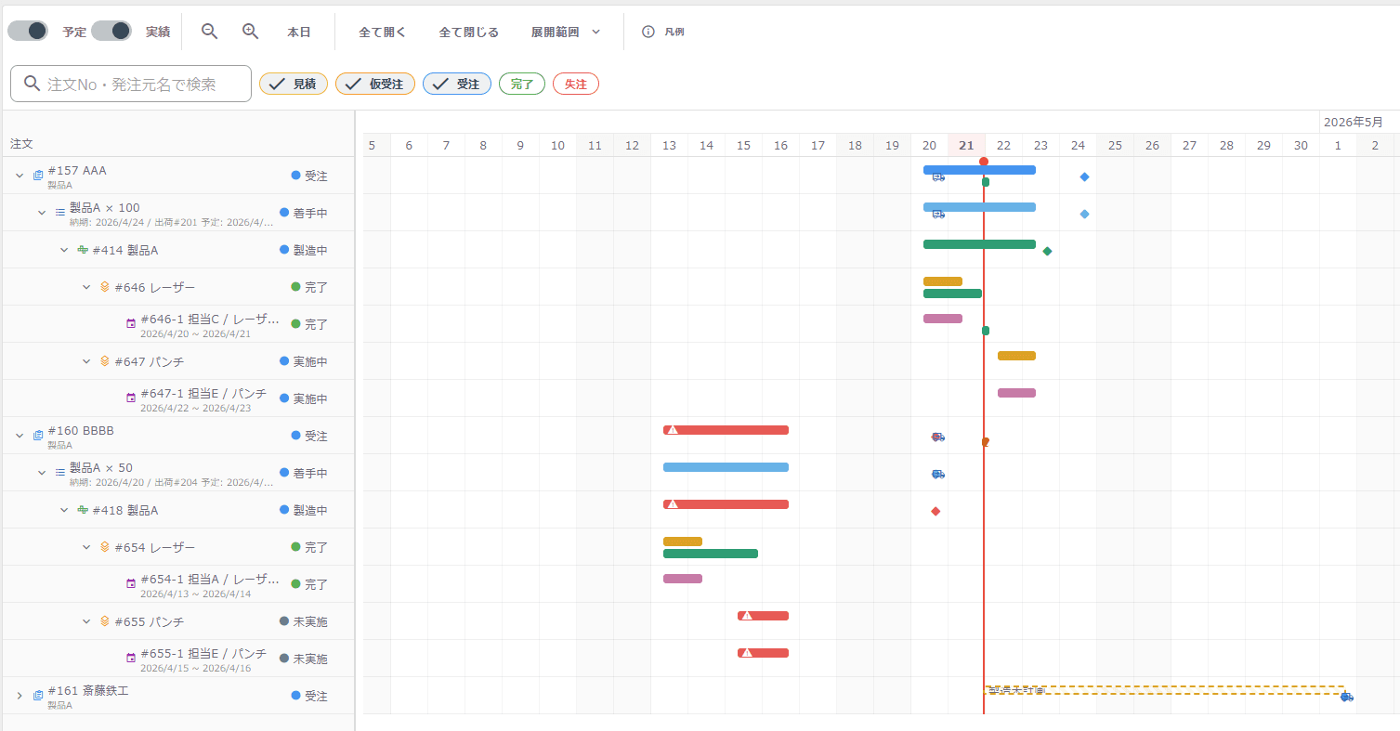The width and height of the screenshot is (1400, 731).
Task: Click the order document icon for #160 BBBB
Action: (38, 436)
